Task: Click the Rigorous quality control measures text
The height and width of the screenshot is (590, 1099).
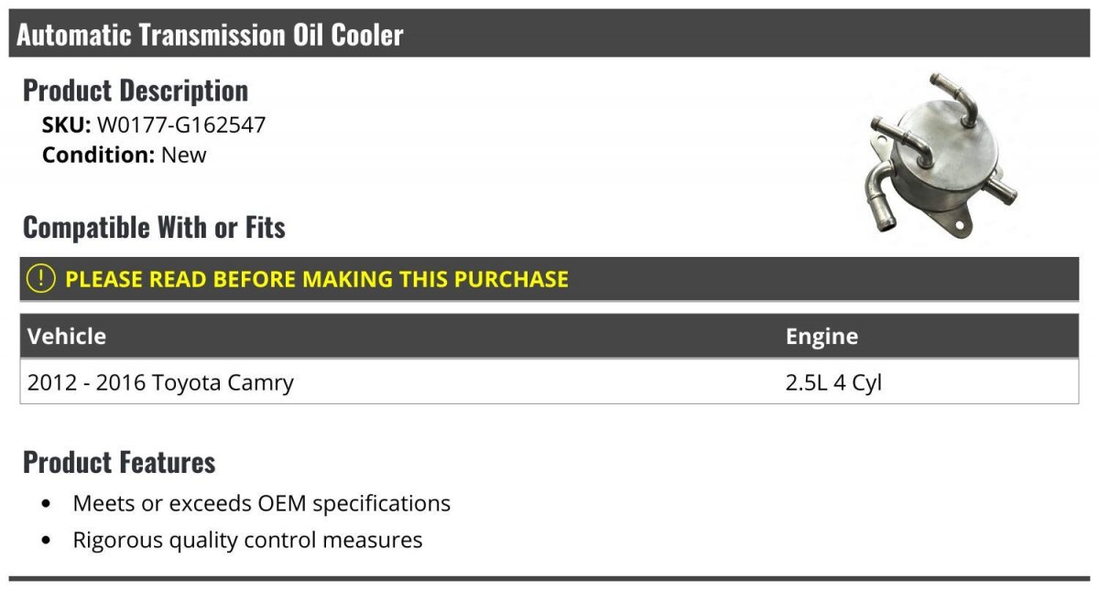Action: point(247,540)
